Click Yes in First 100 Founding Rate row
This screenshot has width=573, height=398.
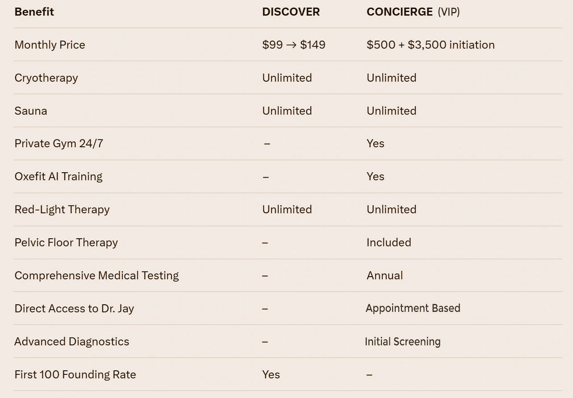pyautogui.click(x=271, y=374)
